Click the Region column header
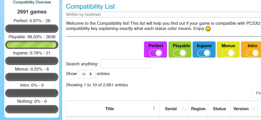Viewport: 261px width, 120px height. [x=198, y=109]
